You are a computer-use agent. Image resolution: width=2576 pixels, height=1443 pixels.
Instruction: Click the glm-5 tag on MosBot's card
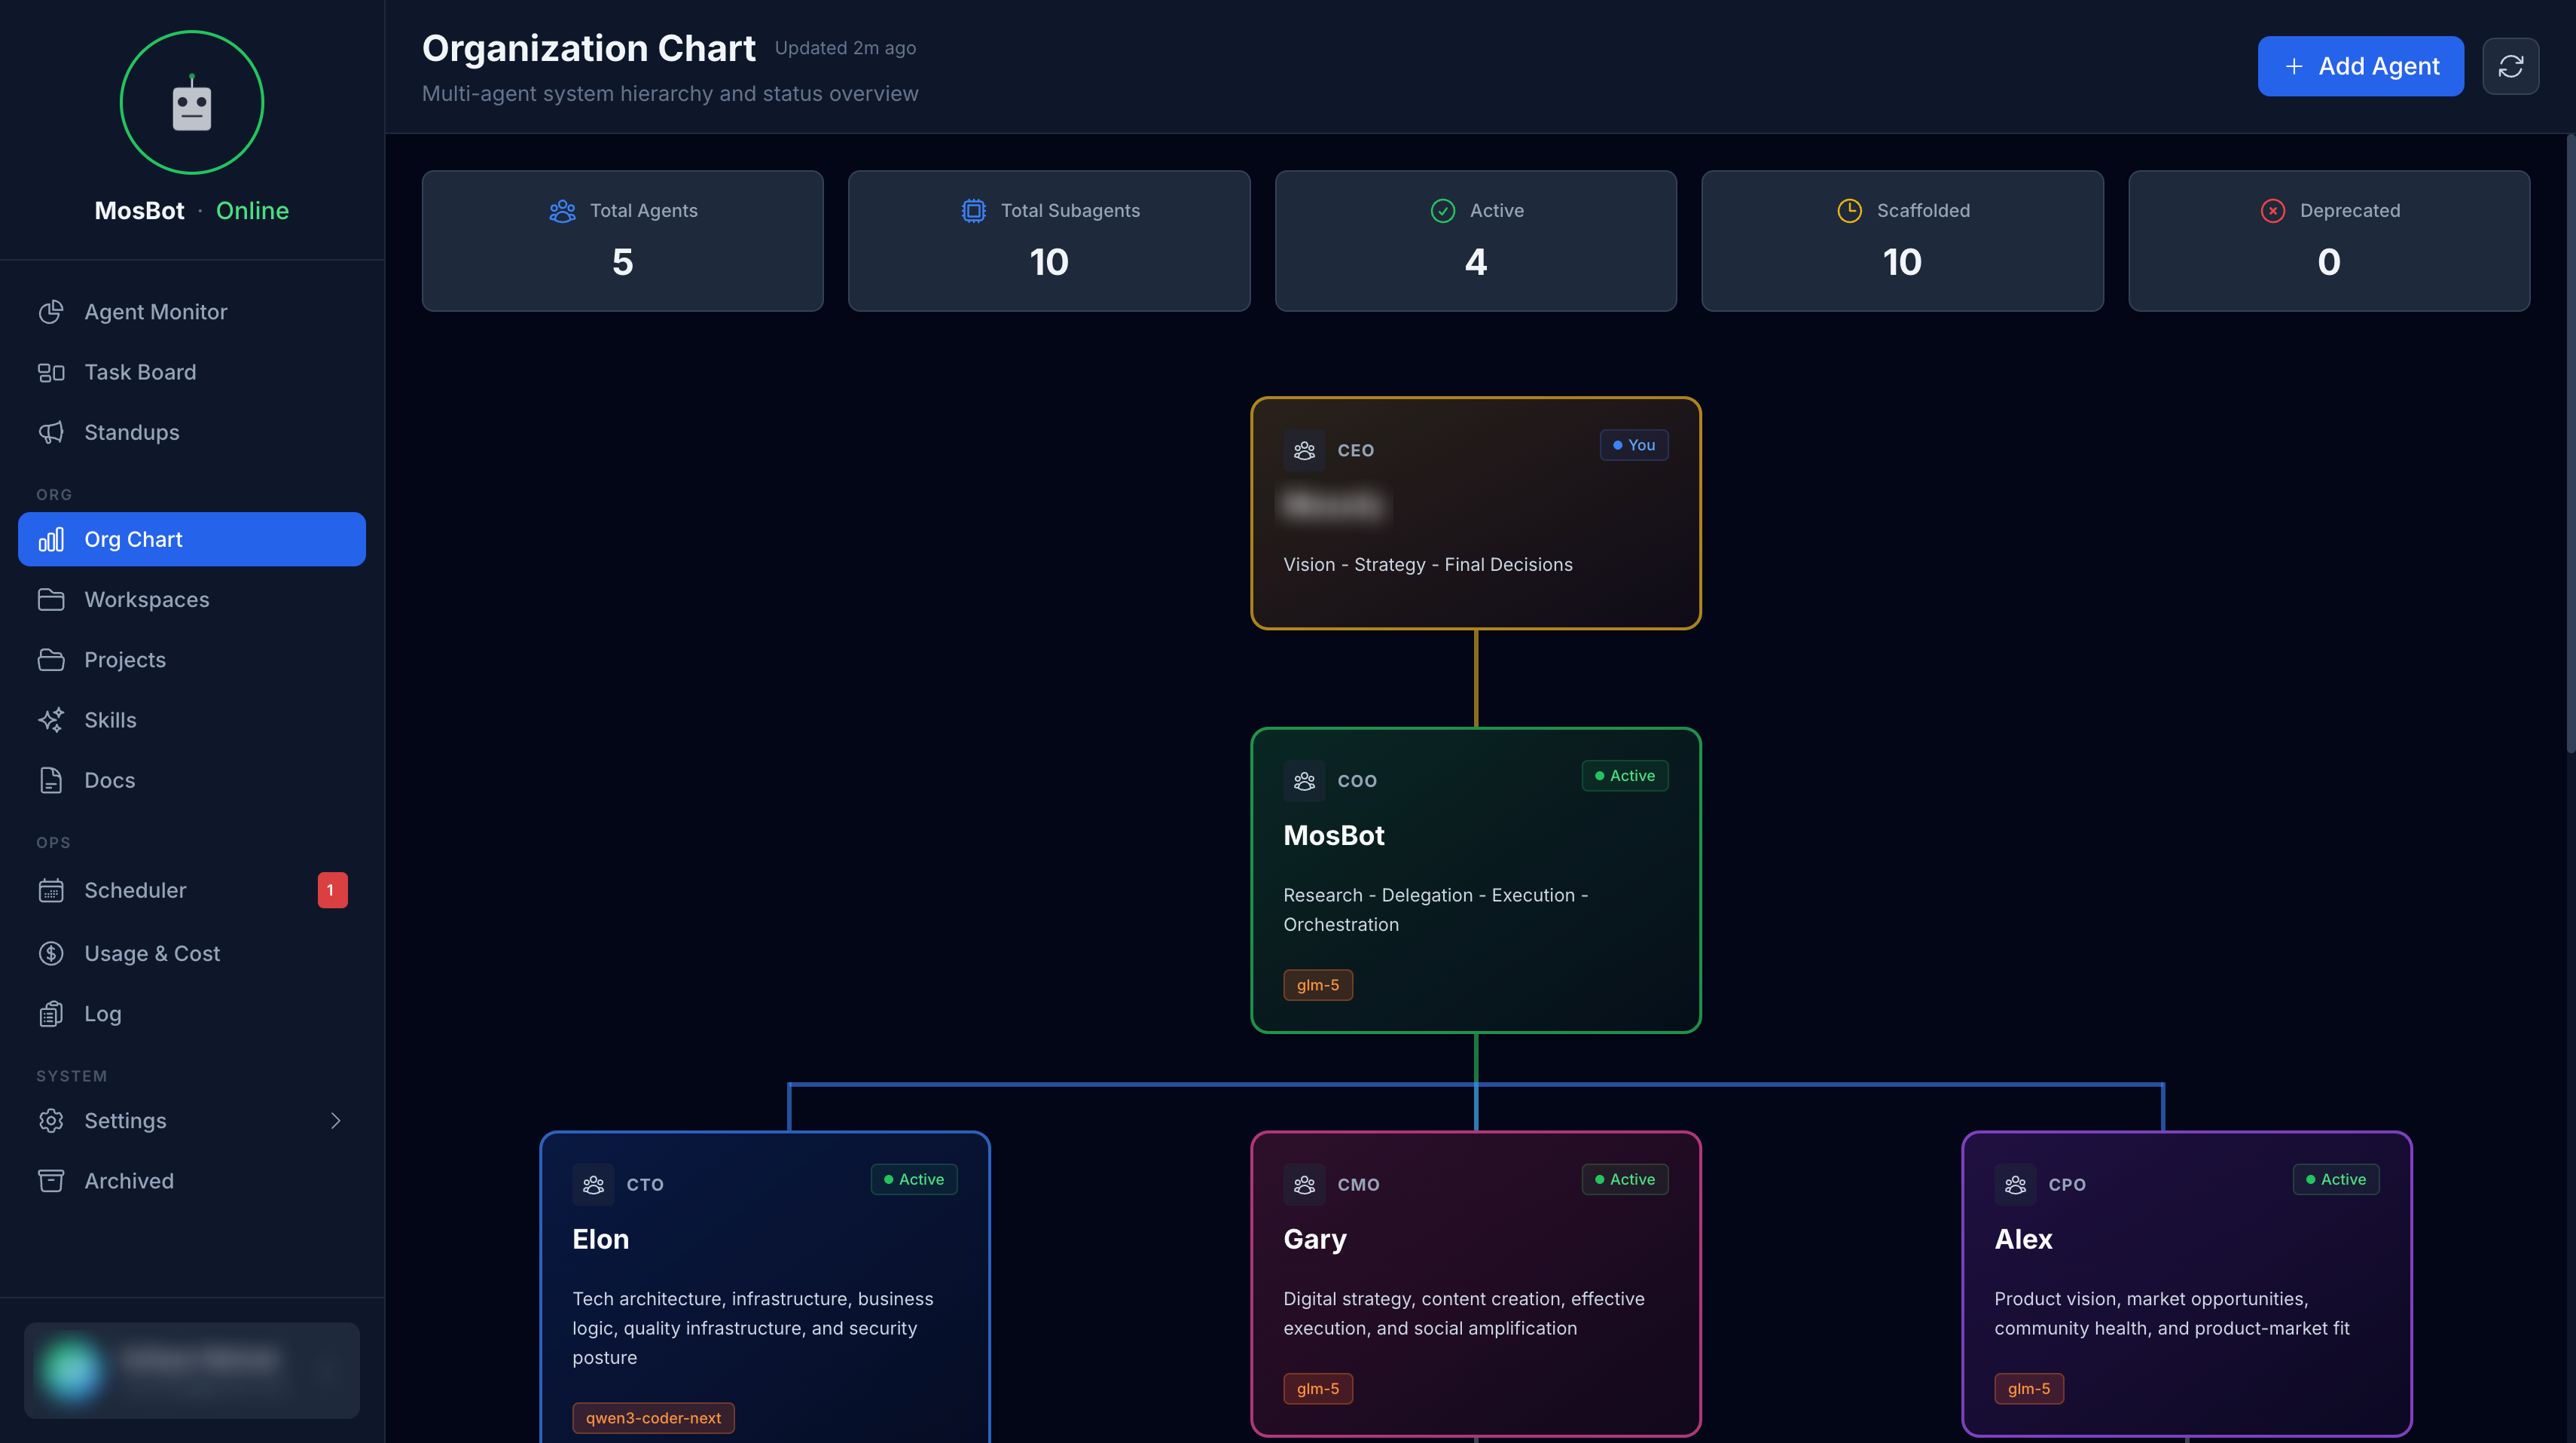[x=1318, y=984]
